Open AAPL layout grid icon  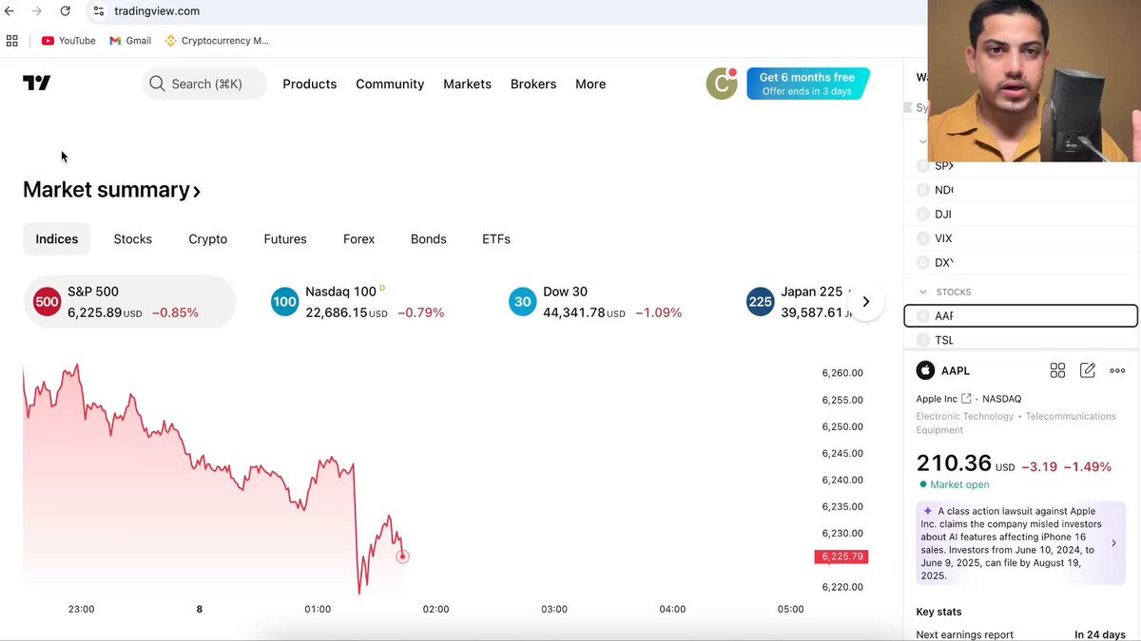1057,370
